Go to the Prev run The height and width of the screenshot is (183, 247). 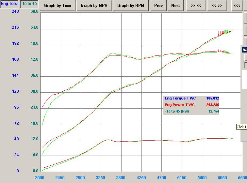click(158, 6)
